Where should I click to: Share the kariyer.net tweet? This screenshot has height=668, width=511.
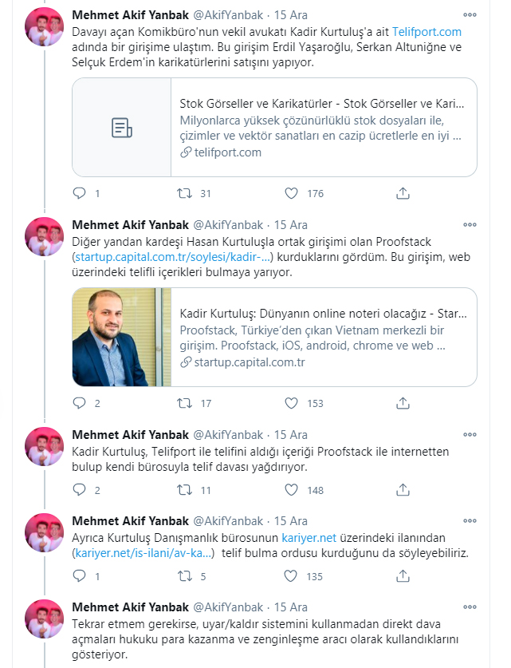pos(403,576)
